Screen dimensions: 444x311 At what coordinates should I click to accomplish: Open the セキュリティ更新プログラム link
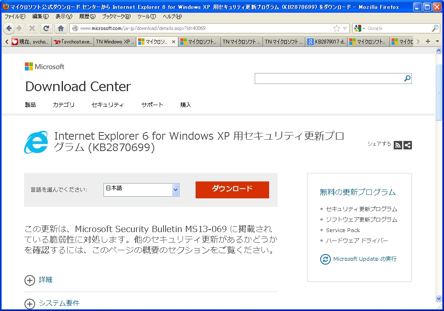361,209
